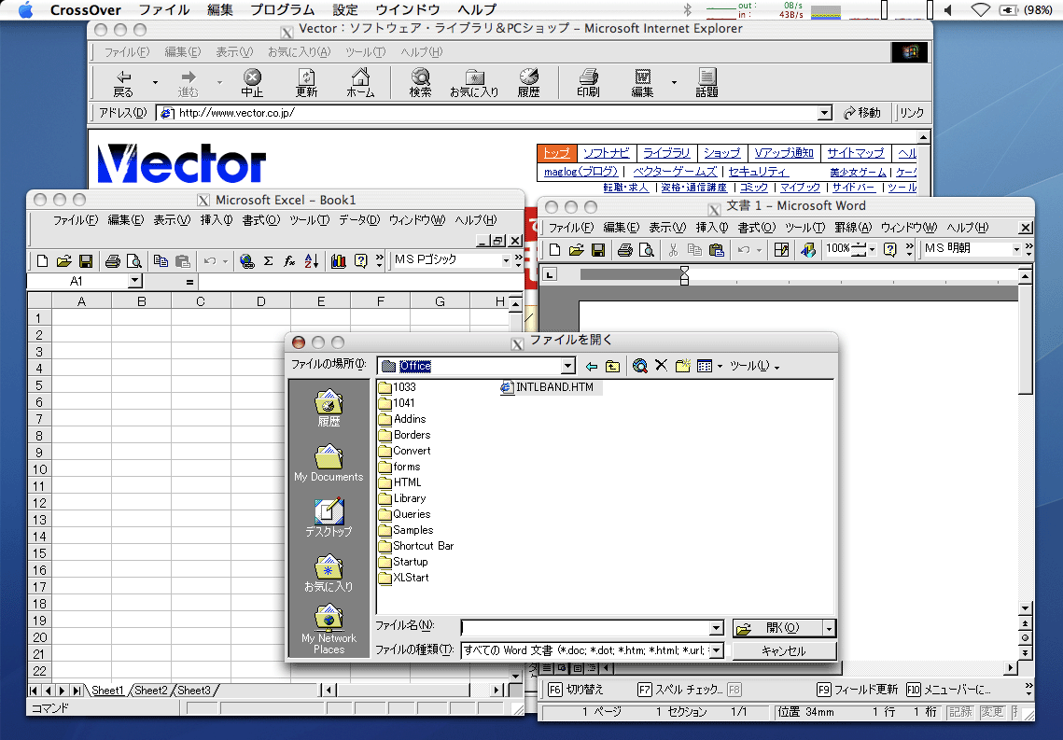1063x740 pixels.
Task: Click Excel Sort Ascending icon
Action: (x=311, y=261)
